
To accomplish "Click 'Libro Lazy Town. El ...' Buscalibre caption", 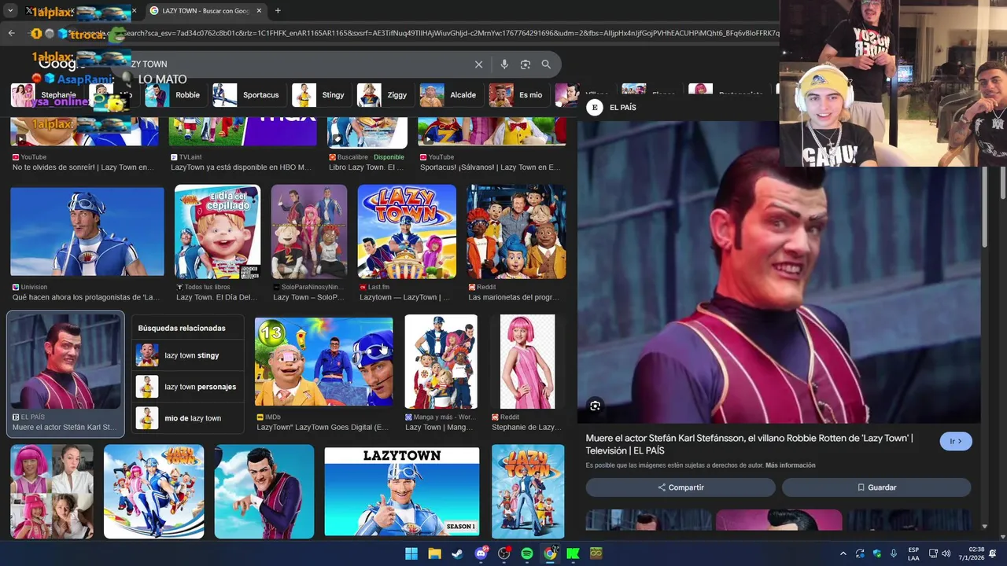I will point(366,167).
